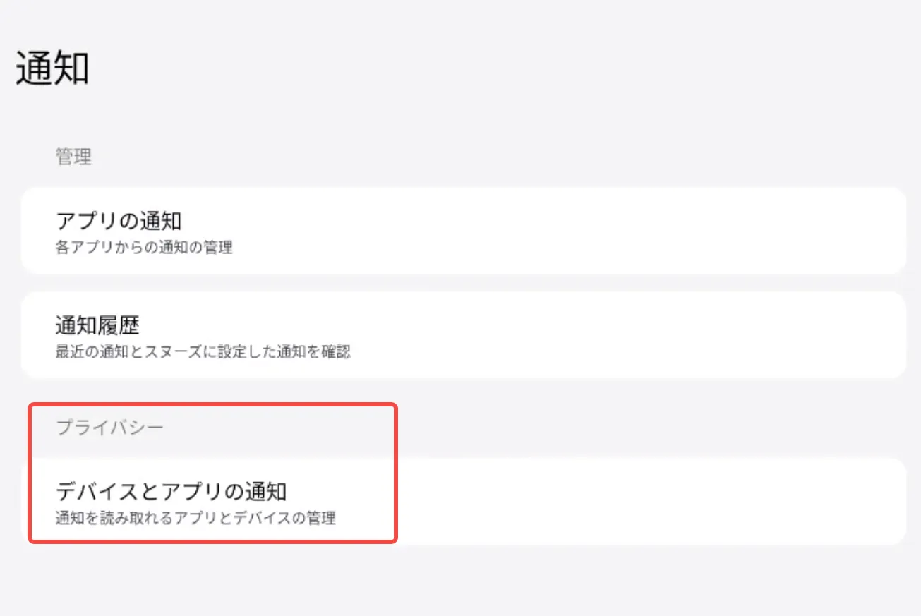Open the デバイスとアプリの通知 settings row
The height and width of the screenshot is (616, 921).
click(x=463, y=502)
